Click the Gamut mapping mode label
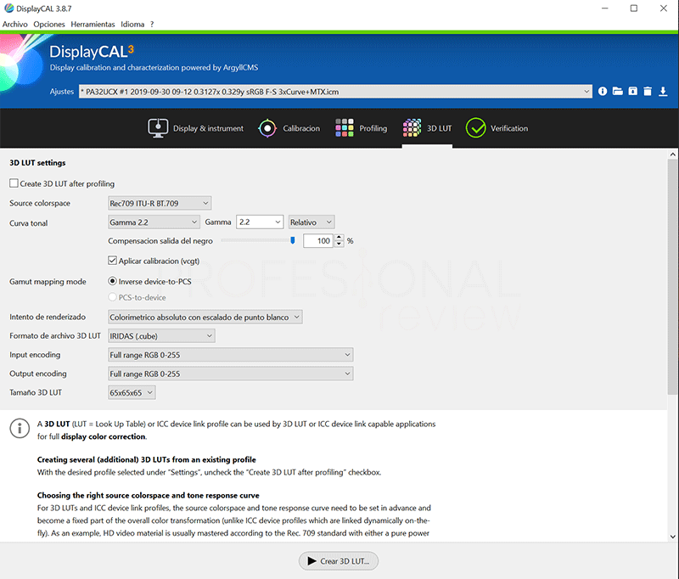 coord(48,282)
